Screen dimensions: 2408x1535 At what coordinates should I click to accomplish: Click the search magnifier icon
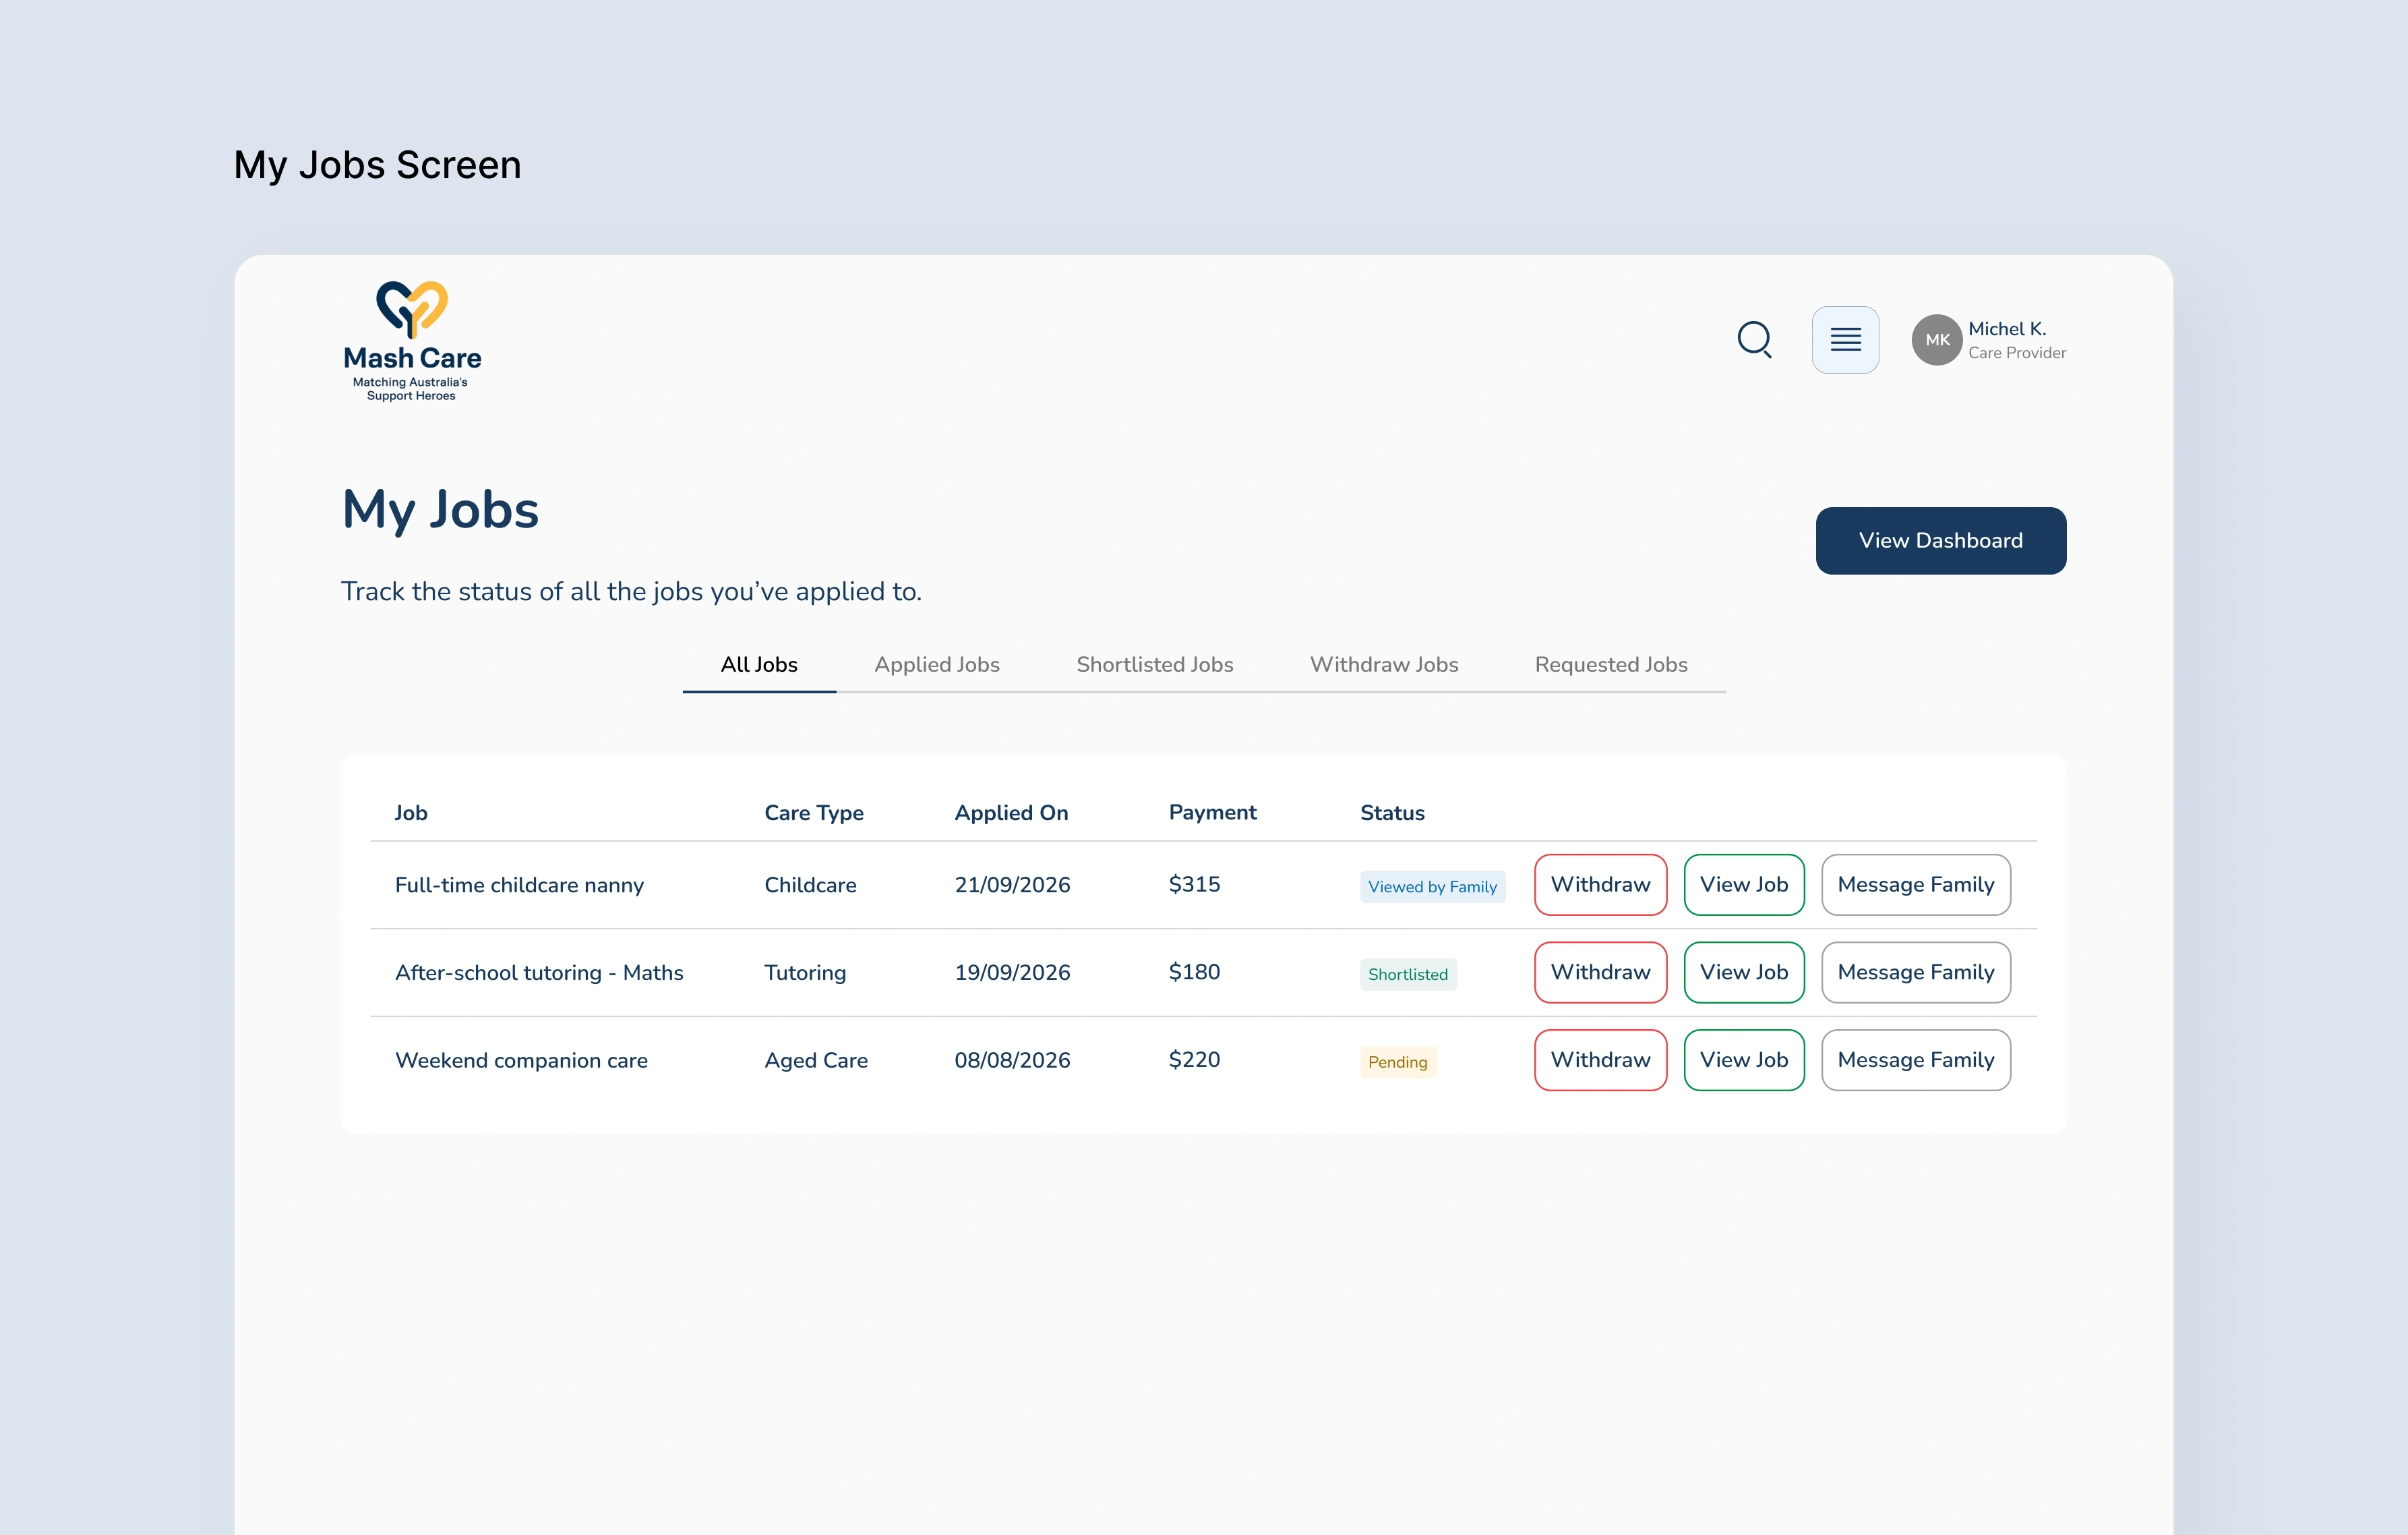point(1754,339)
